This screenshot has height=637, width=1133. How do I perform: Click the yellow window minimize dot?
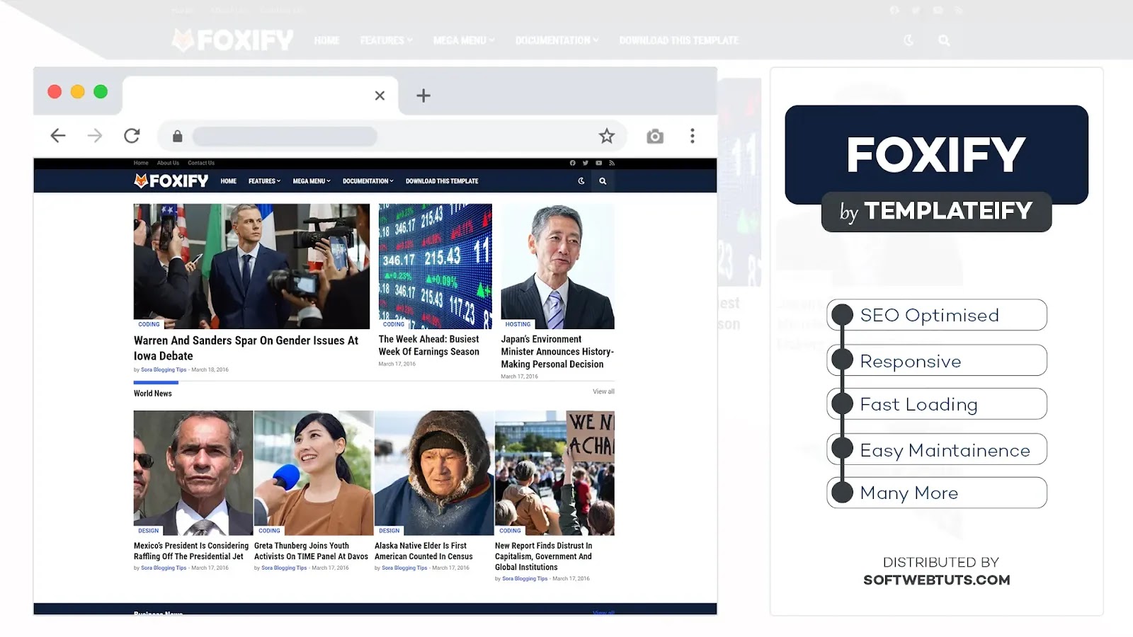[x=78, y=91]
